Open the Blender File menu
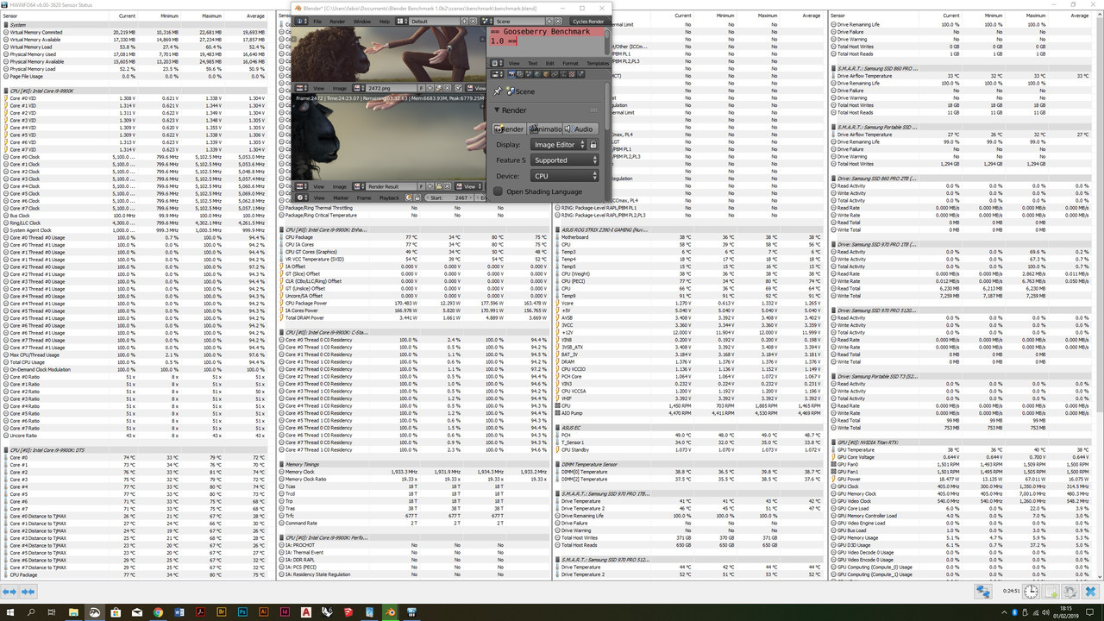Viewport: 1104px width, 621px height. tap(317, 22)
